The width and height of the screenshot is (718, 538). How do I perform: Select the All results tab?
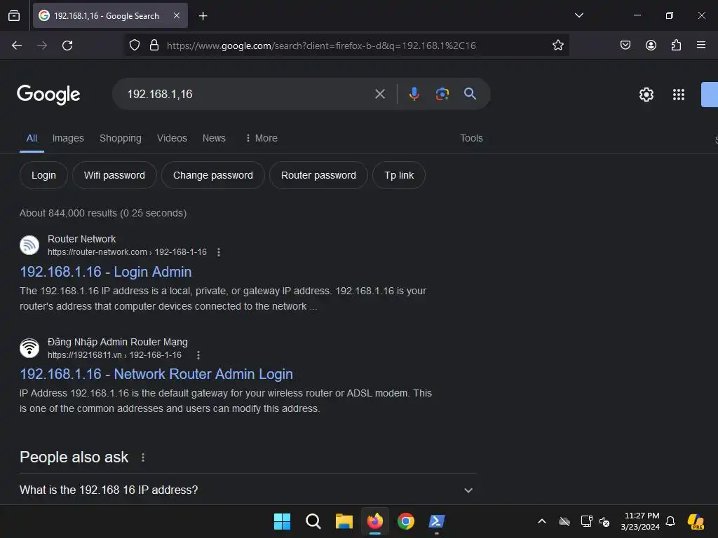[32, 138]
